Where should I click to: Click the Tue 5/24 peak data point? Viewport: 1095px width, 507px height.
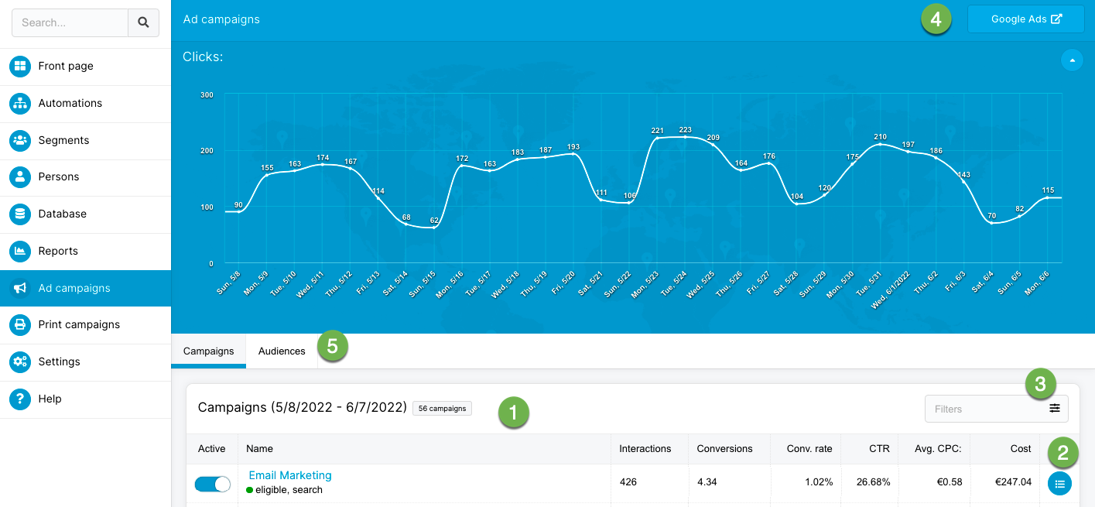(x=685, y=137)
